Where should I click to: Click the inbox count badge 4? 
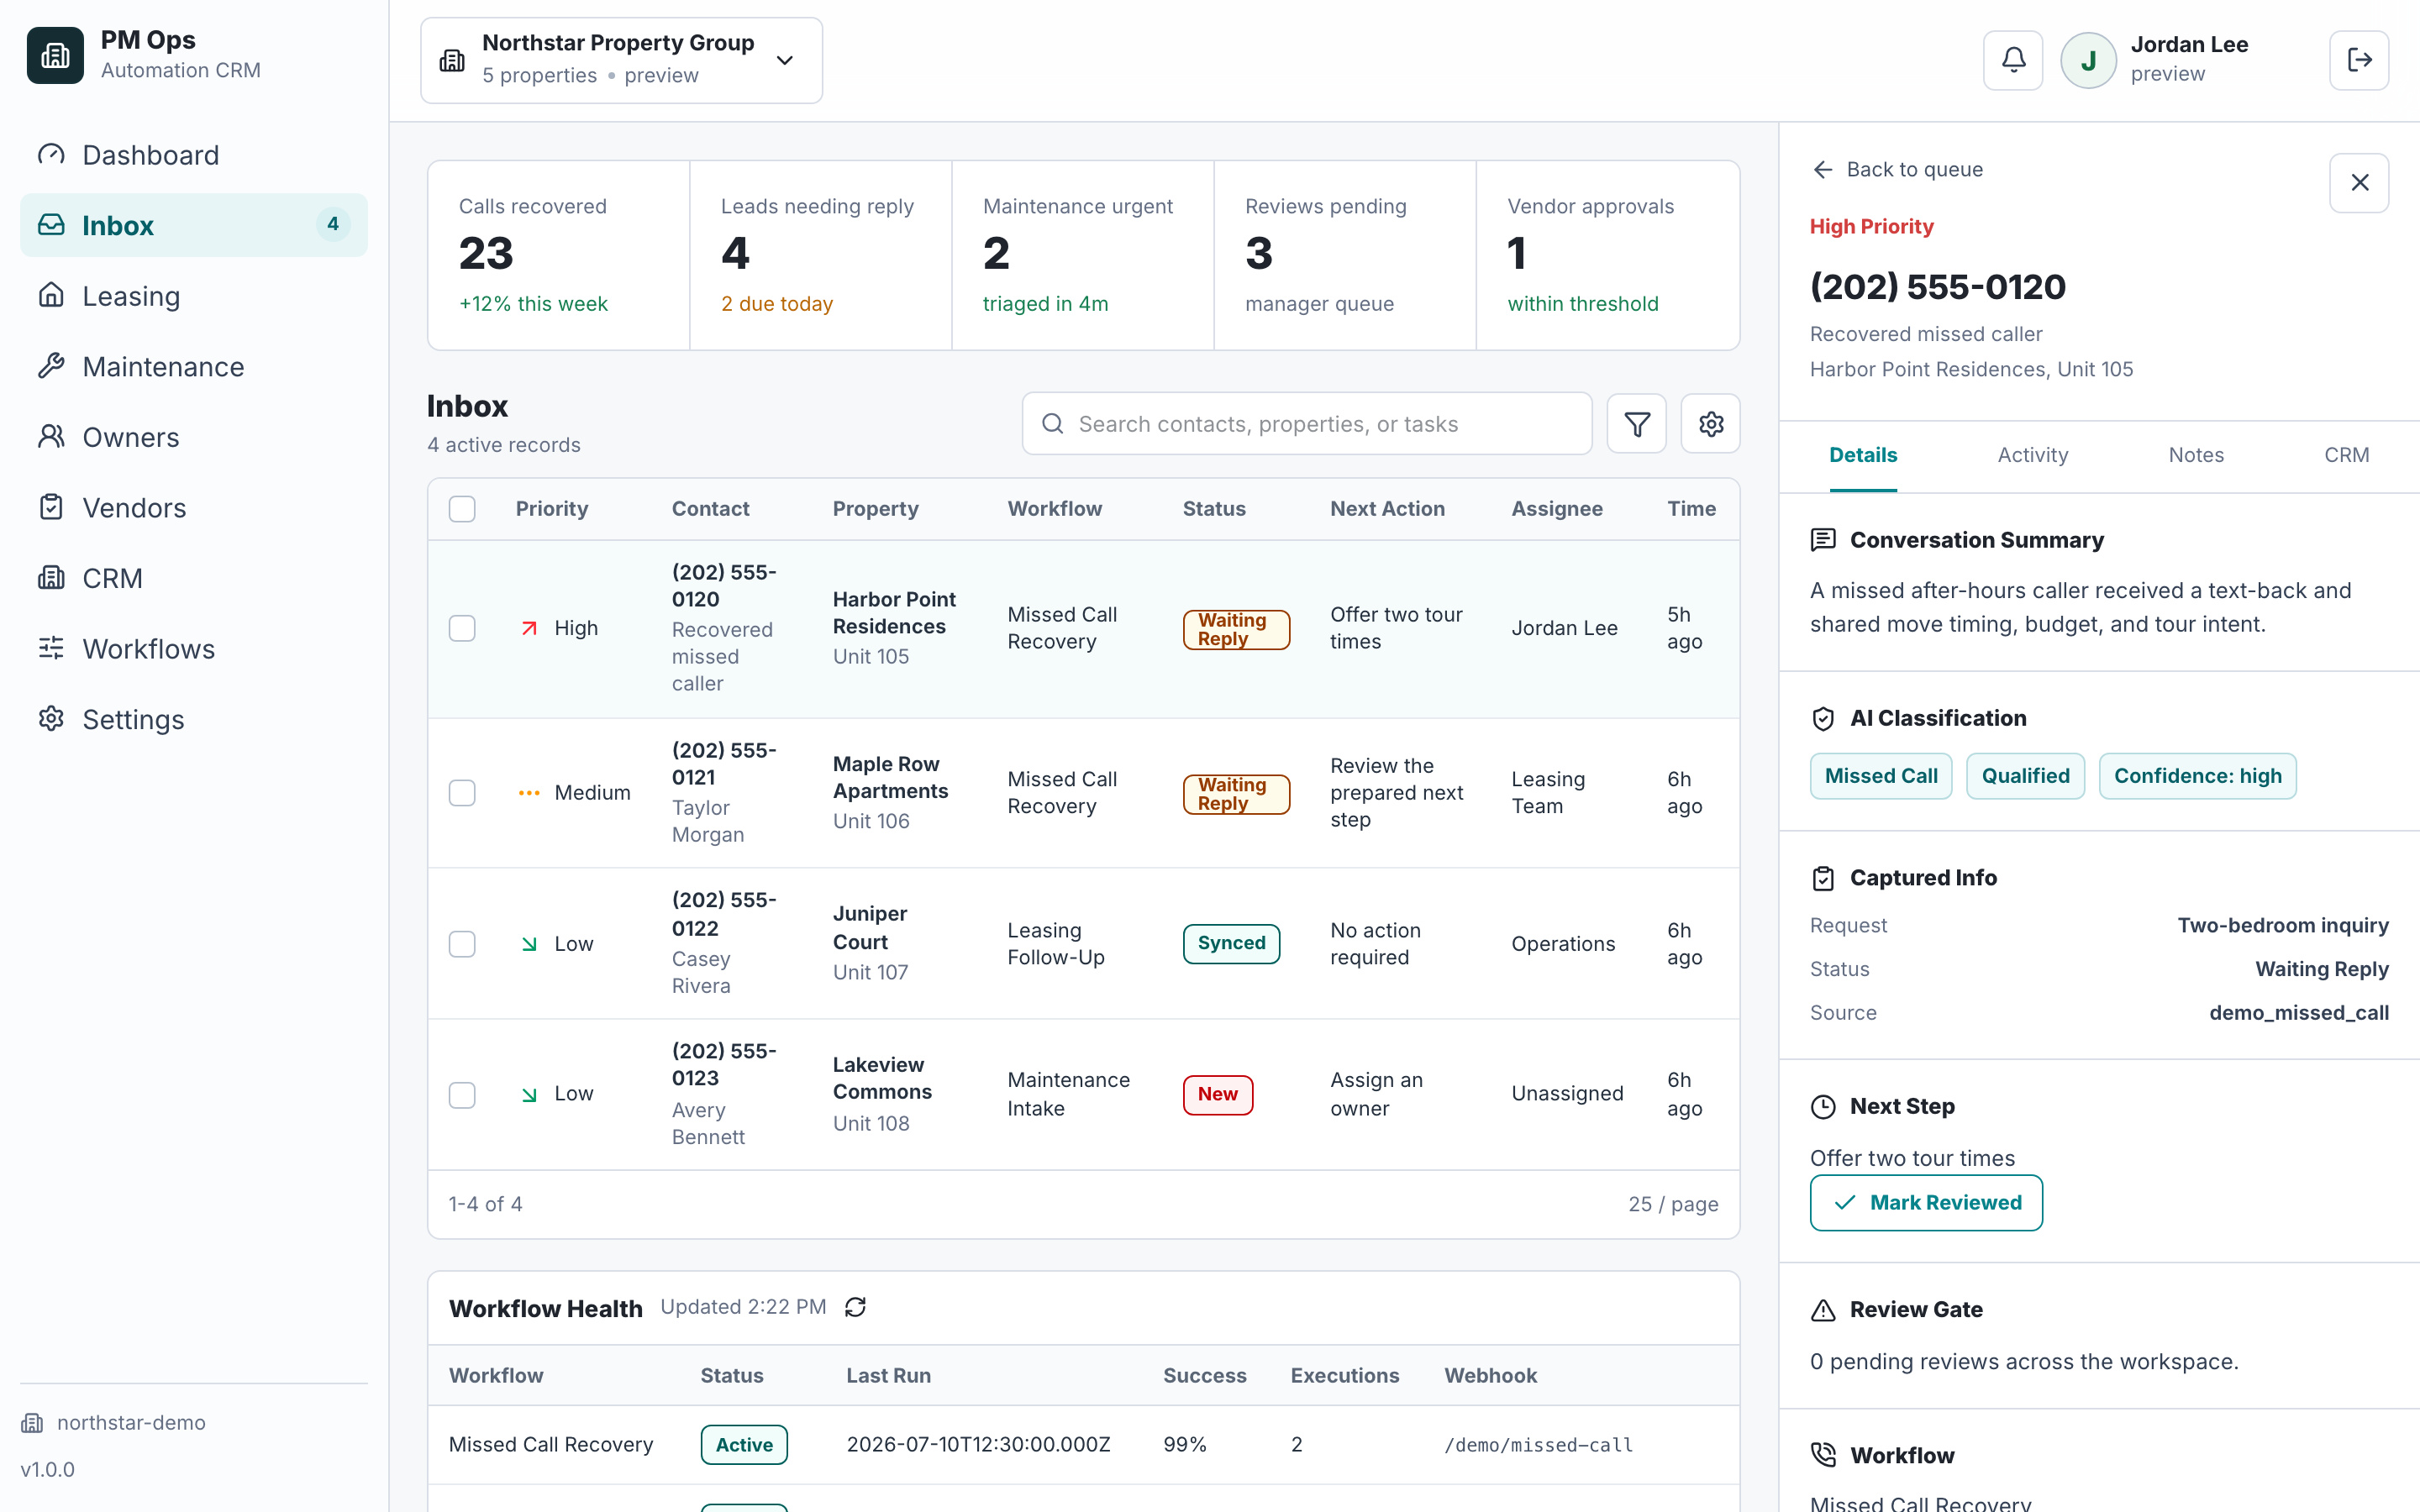[x=333, y=225]
